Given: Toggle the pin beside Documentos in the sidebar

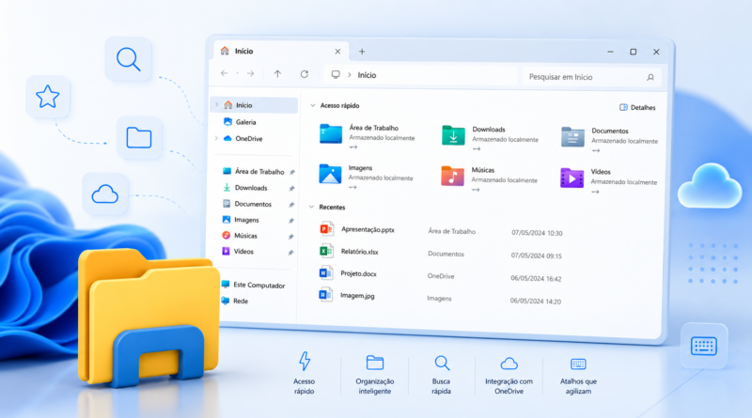Looking at the screenshot, I should (290, 205).
